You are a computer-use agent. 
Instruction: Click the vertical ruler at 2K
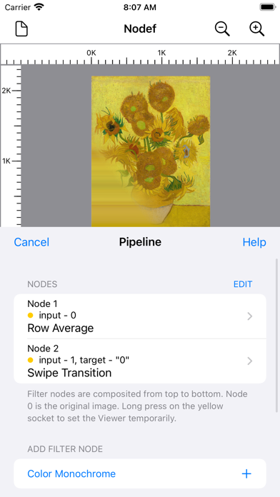pyautogui.click(x=11, y=91)
